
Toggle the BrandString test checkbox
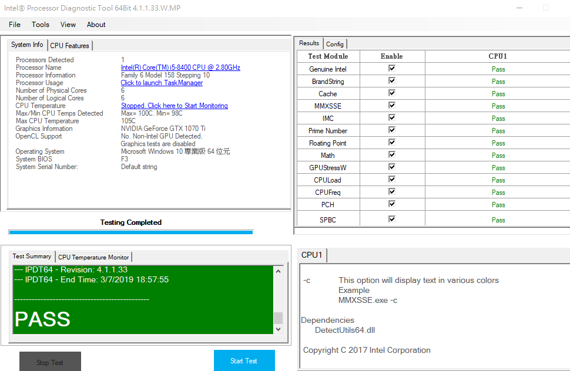(x=392, y=80)
